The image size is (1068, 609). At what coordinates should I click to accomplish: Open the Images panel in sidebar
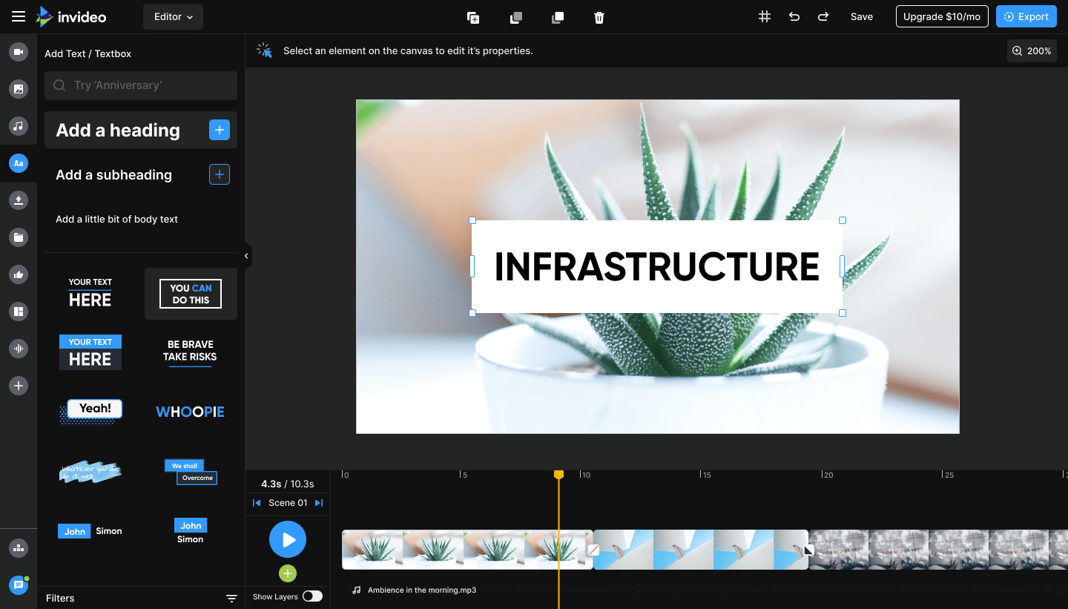point(19,89)
